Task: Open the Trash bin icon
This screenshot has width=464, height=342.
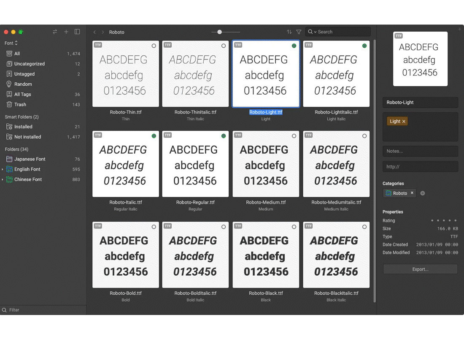Action: coord(9,104)
